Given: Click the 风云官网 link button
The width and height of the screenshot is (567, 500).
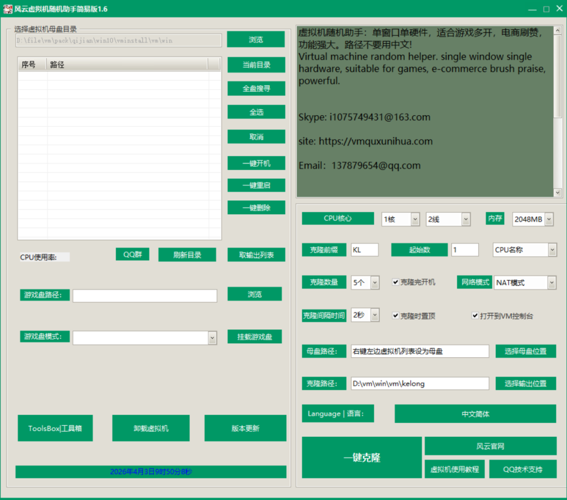Looking at the screenshot, I should pos(490,446).
